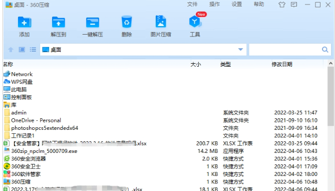
Task: Click the 360压缩 app logo in title bar
Action: [9, 5]
